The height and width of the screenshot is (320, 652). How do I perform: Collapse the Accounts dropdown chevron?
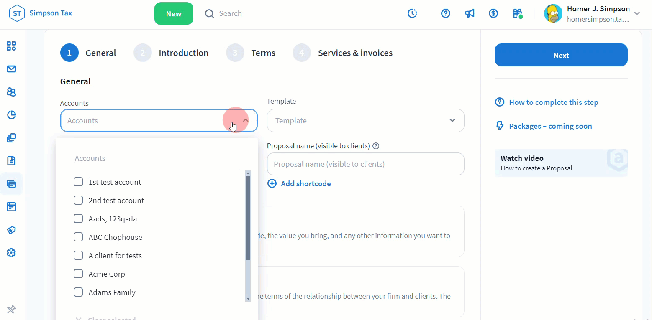pyautogui.click(x=246, y=120)
